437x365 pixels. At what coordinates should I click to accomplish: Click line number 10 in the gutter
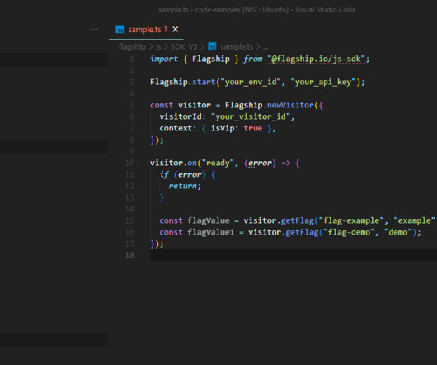[129, 163]
